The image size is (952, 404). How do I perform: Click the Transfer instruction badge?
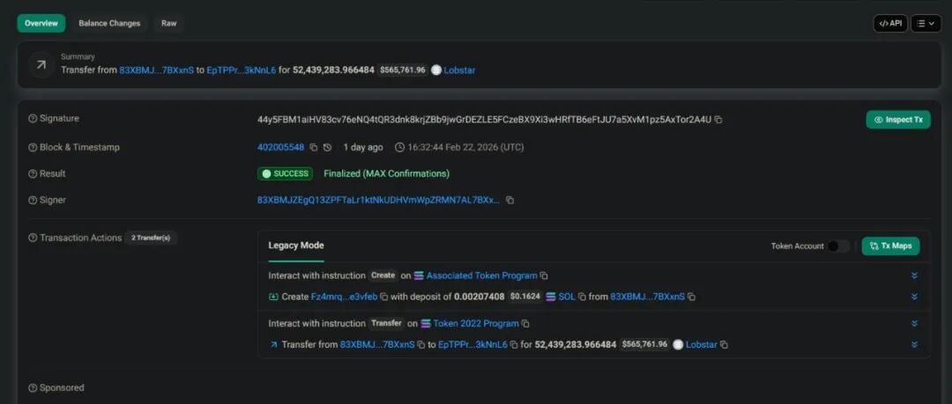click(387, 323)
